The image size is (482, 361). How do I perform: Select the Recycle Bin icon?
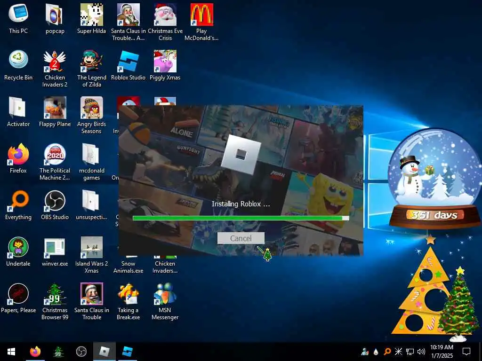18,66
